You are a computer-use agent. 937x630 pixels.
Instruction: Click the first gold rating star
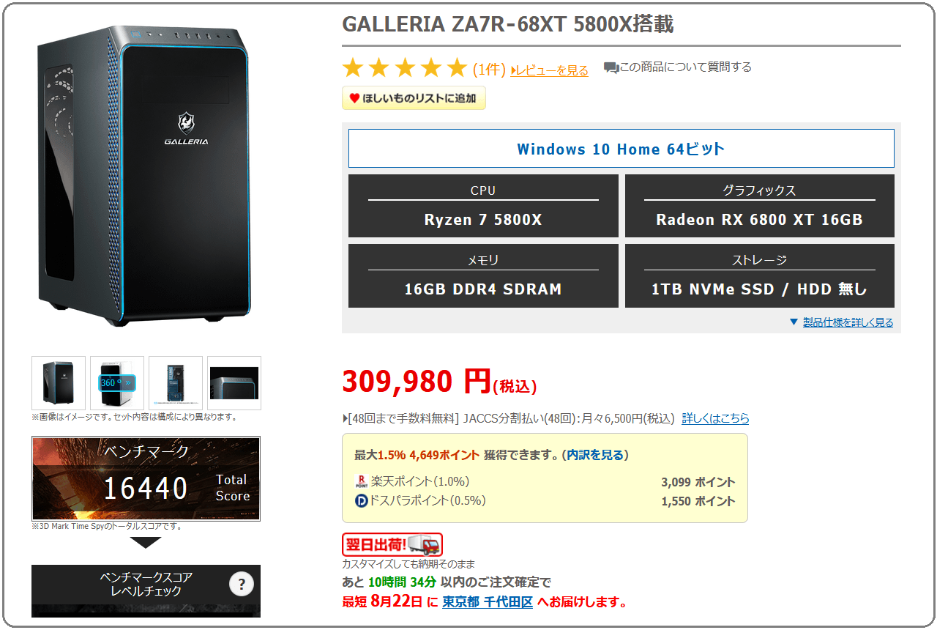coord(353,69)
